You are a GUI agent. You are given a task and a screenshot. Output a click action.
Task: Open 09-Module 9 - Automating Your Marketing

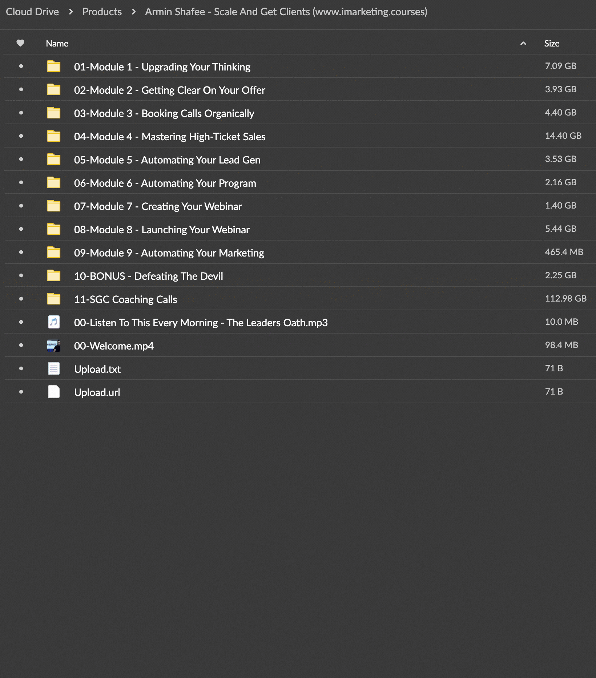click(169, 253)
